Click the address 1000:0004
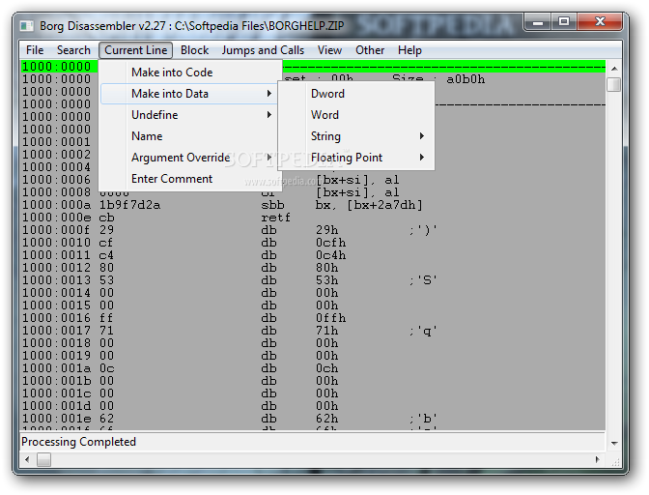Viewport: 649px width, 495px height. pos(56,167)
